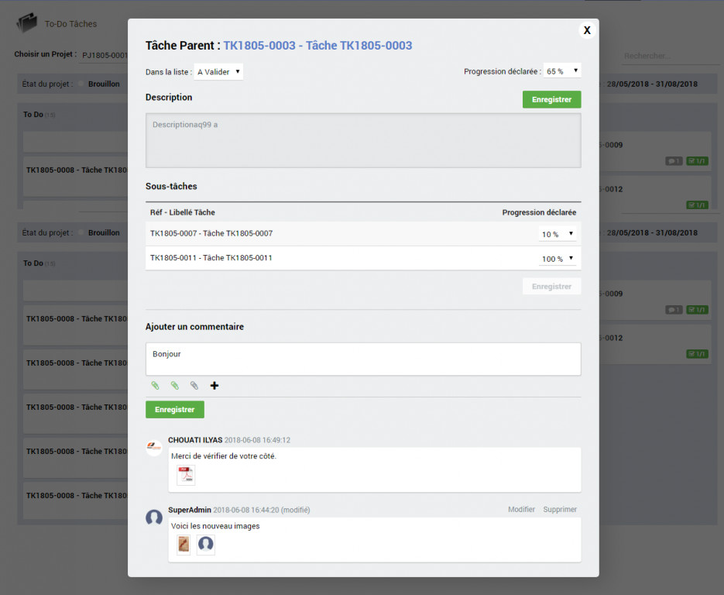Click the grey paperclip attachment icon
The height and width of the screenshot is (595, 724).
click(194, 385)
